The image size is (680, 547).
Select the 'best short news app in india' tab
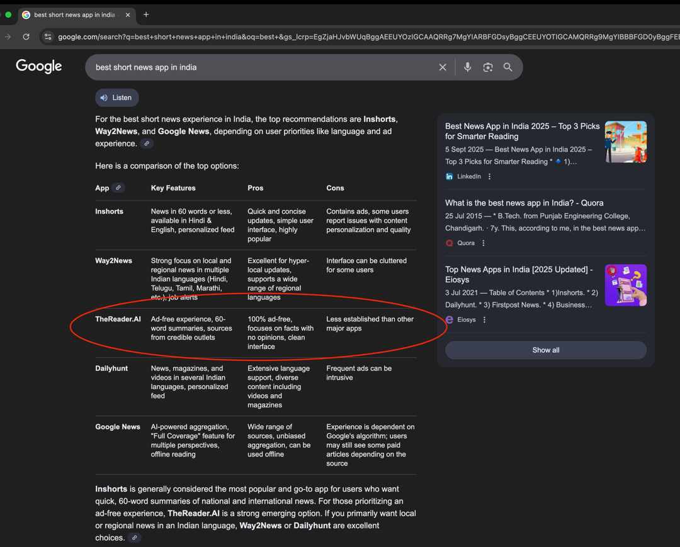point(74,14)
